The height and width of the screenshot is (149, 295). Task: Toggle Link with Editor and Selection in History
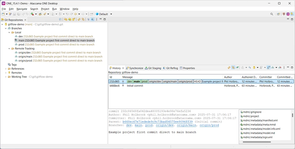click(233, 68)
